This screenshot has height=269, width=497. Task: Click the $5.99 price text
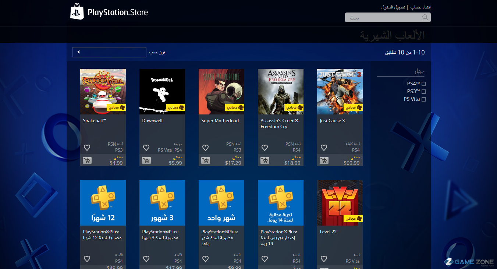pyautogui.click(x=175, y=163)
